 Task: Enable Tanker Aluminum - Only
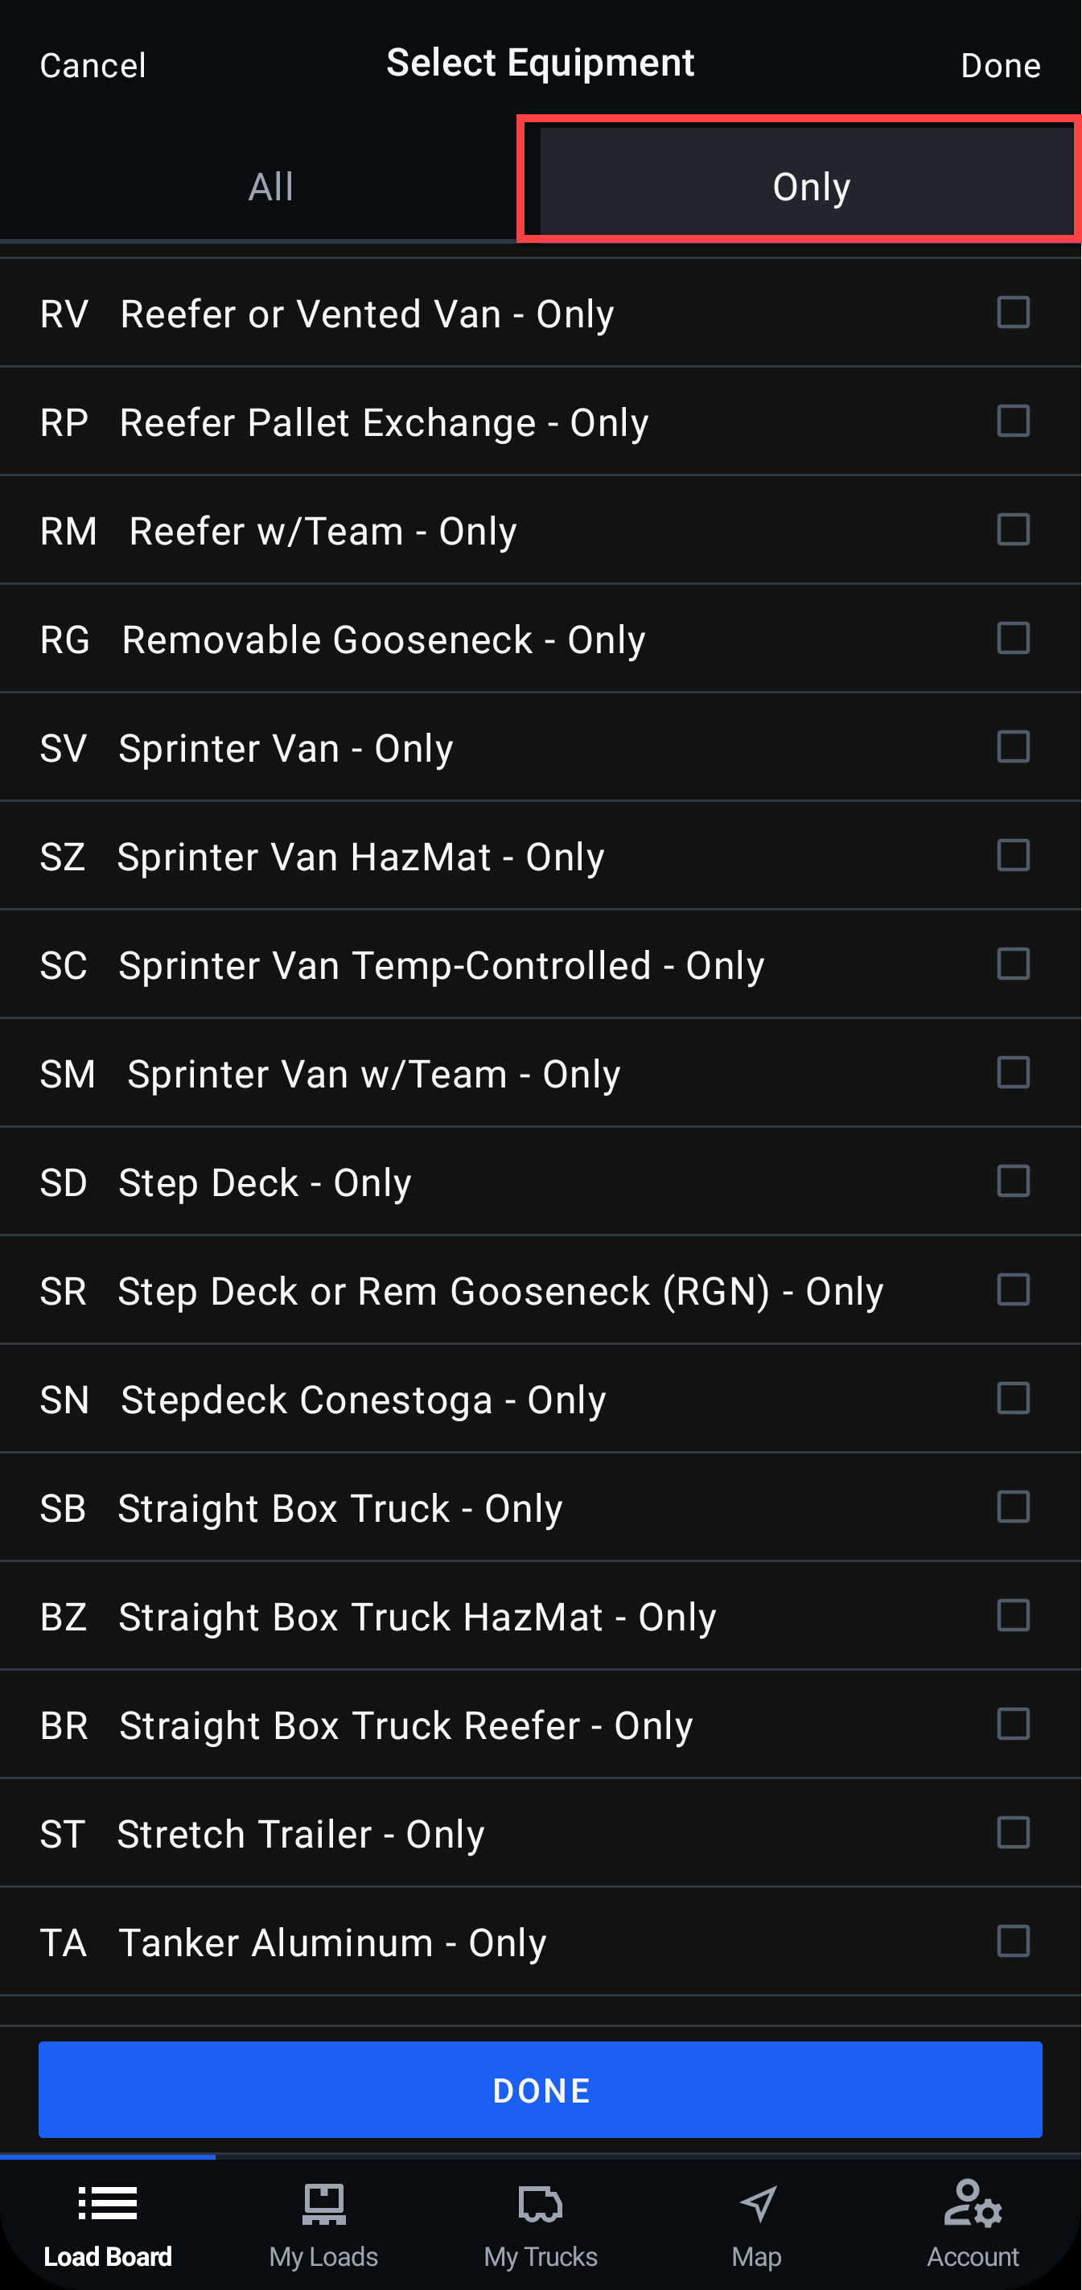click(x=1013, y=1942)
